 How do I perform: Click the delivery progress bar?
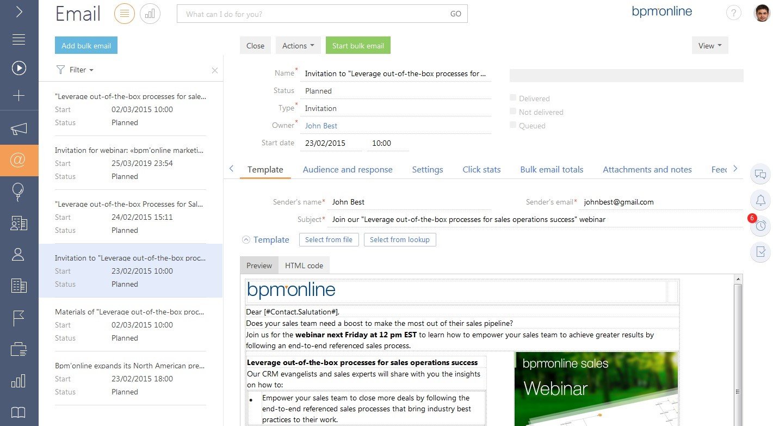click(626, 76)
